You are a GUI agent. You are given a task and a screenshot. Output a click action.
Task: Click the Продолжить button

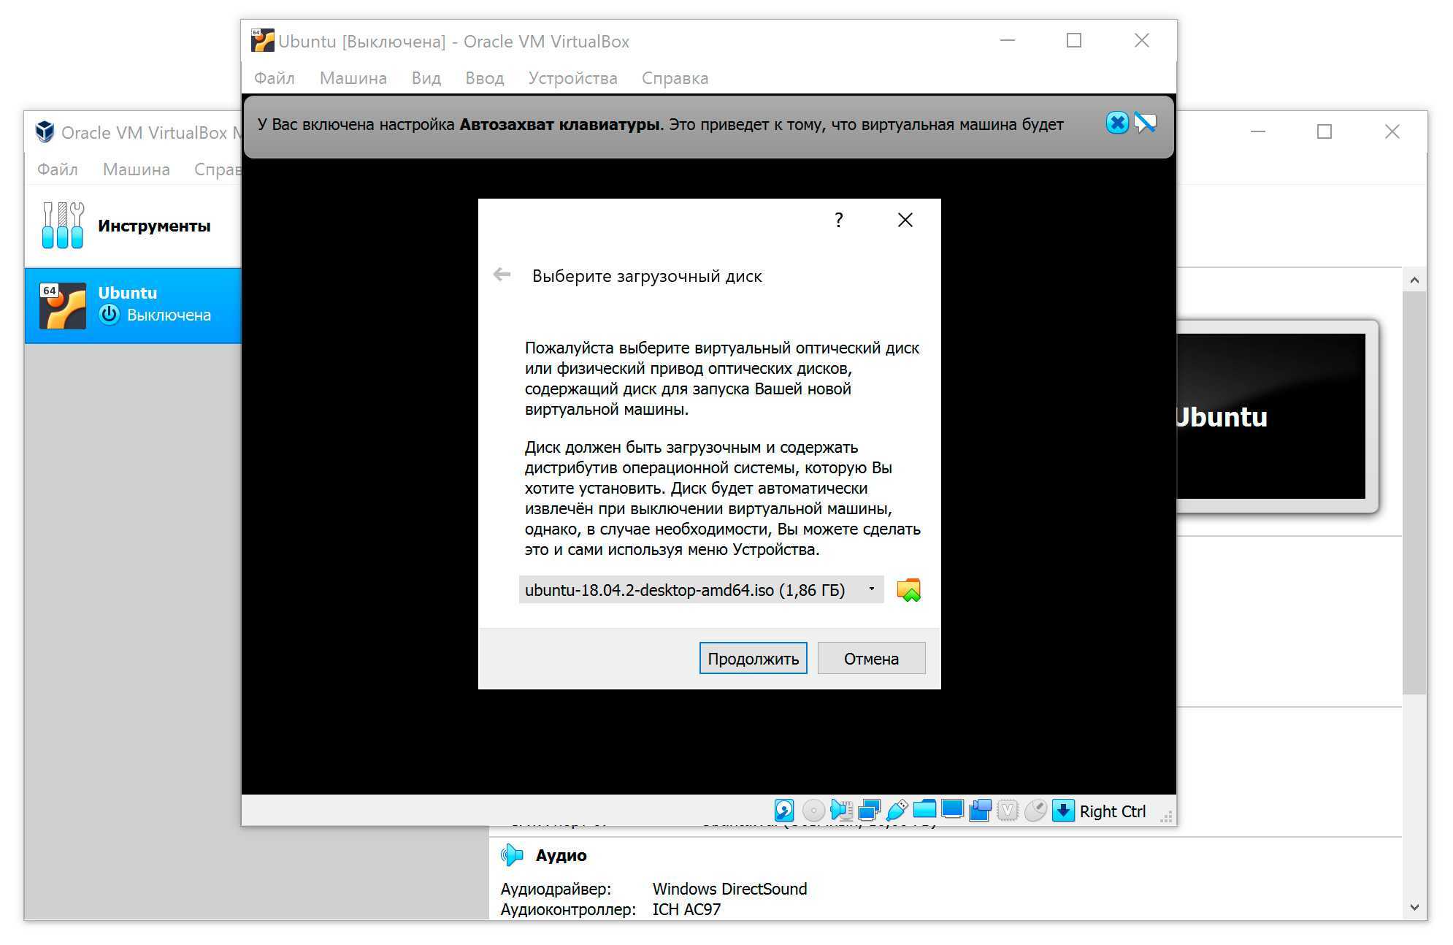[x=753, y=659]
